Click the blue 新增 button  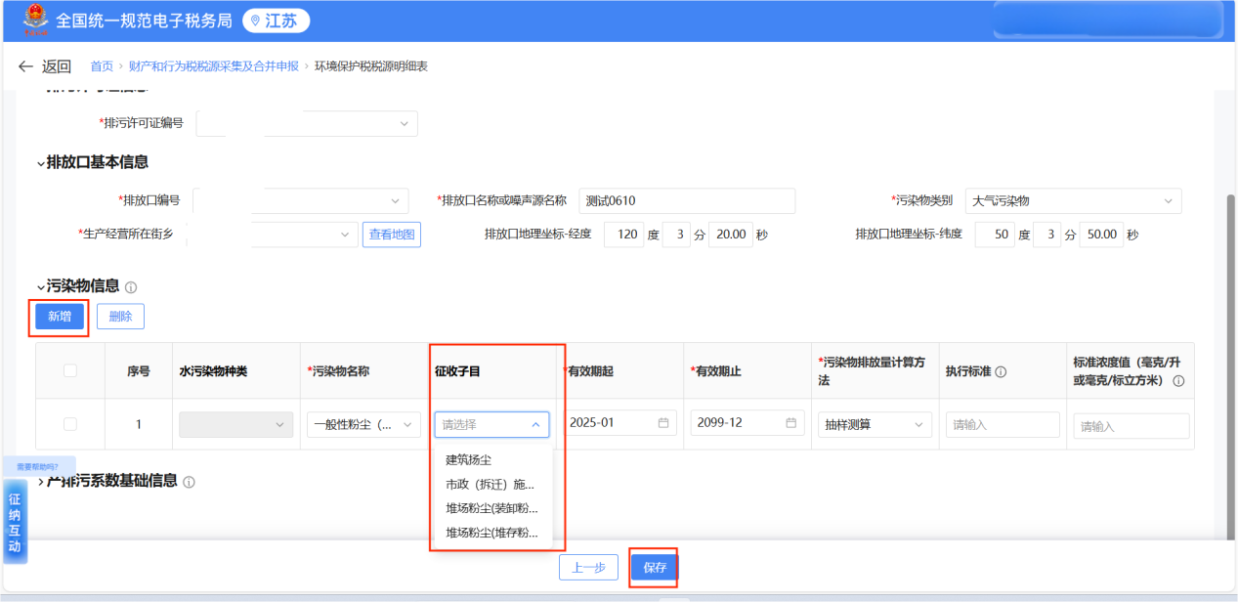(x=59, y=317)
